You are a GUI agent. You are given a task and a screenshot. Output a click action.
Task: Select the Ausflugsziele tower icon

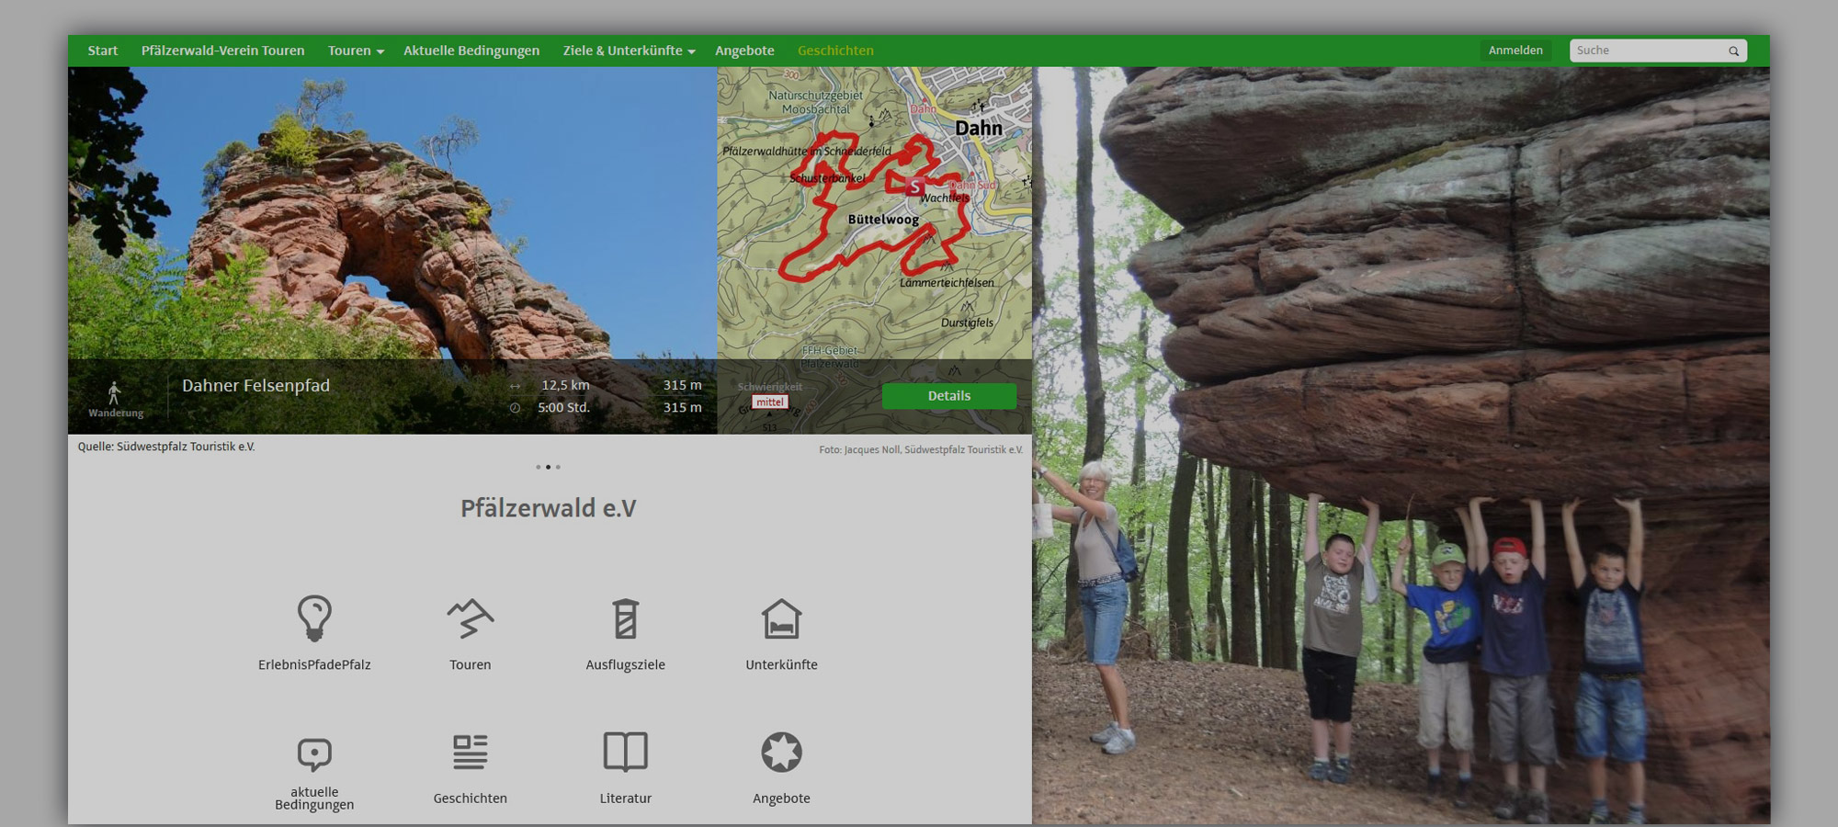tap(625, 617)
